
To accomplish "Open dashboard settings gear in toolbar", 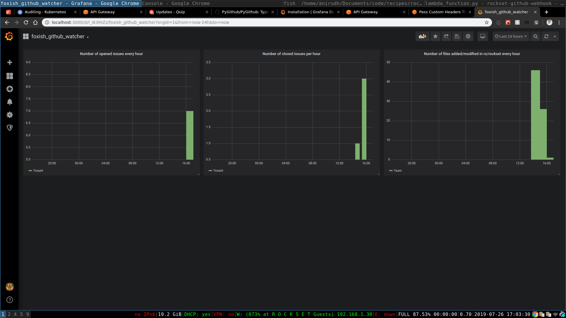I will coord(468,36).
